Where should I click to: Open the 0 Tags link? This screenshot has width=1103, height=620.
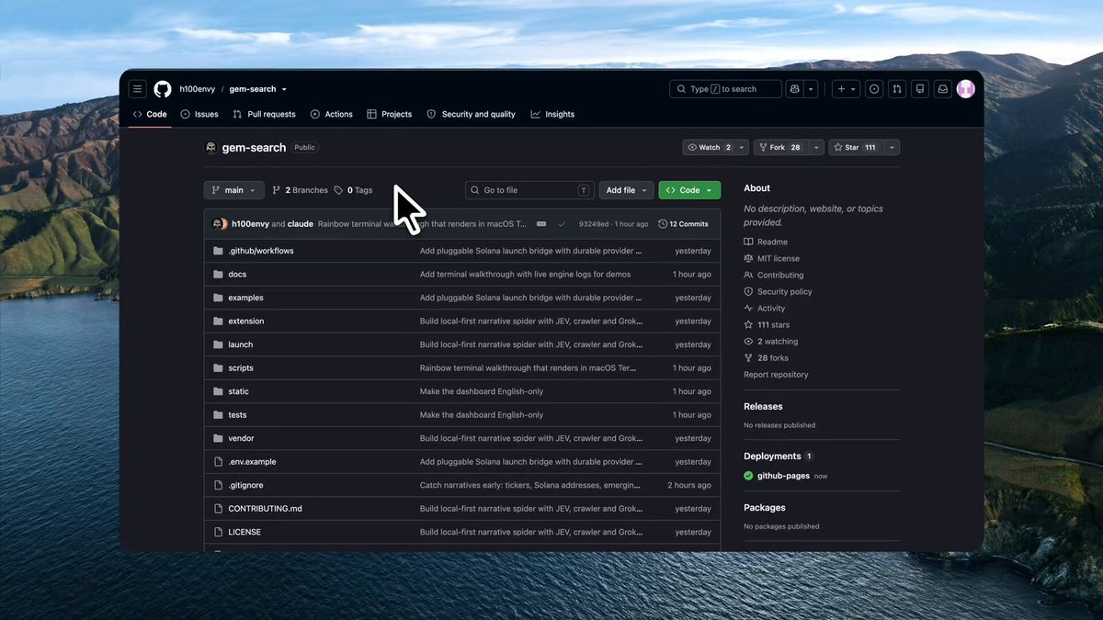(x=354, y=190)
